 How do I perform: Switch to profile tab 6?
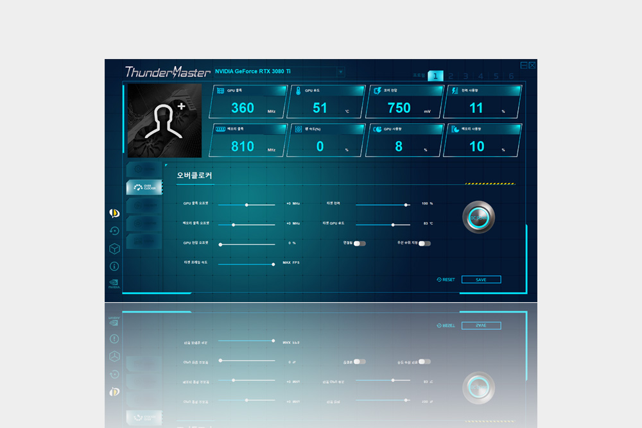pyautogui.click(x=511, y=76)
